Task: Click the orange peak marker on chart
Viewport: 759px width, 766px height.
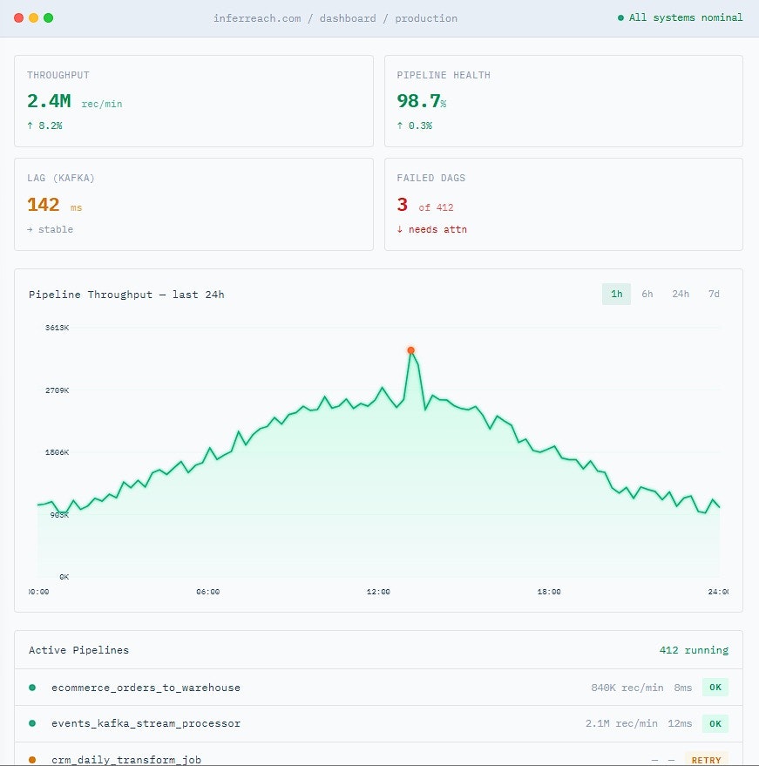Action: (x=410, y=350)
